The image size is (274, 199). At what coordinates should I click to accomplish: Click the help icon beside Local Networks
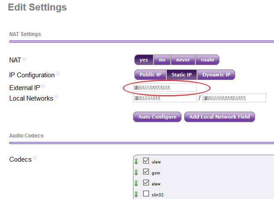(56, 97)
